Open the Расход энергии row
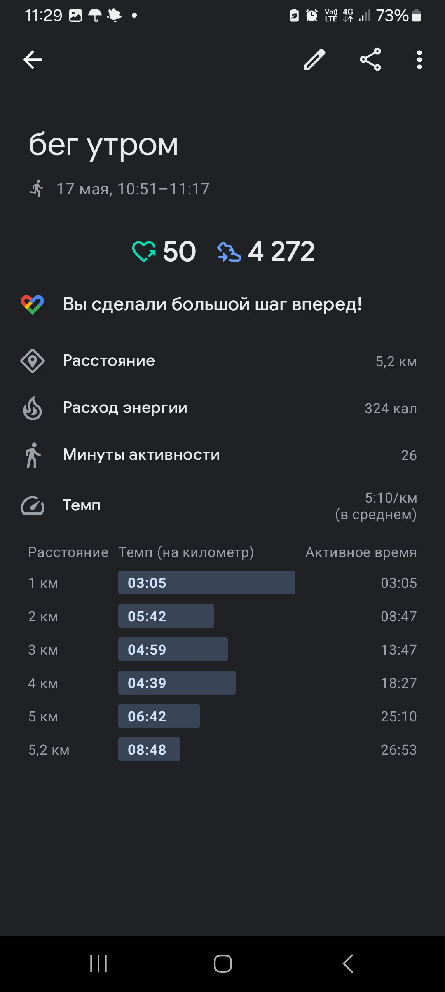Screen dimensions: 445x992 click(222, 408)
